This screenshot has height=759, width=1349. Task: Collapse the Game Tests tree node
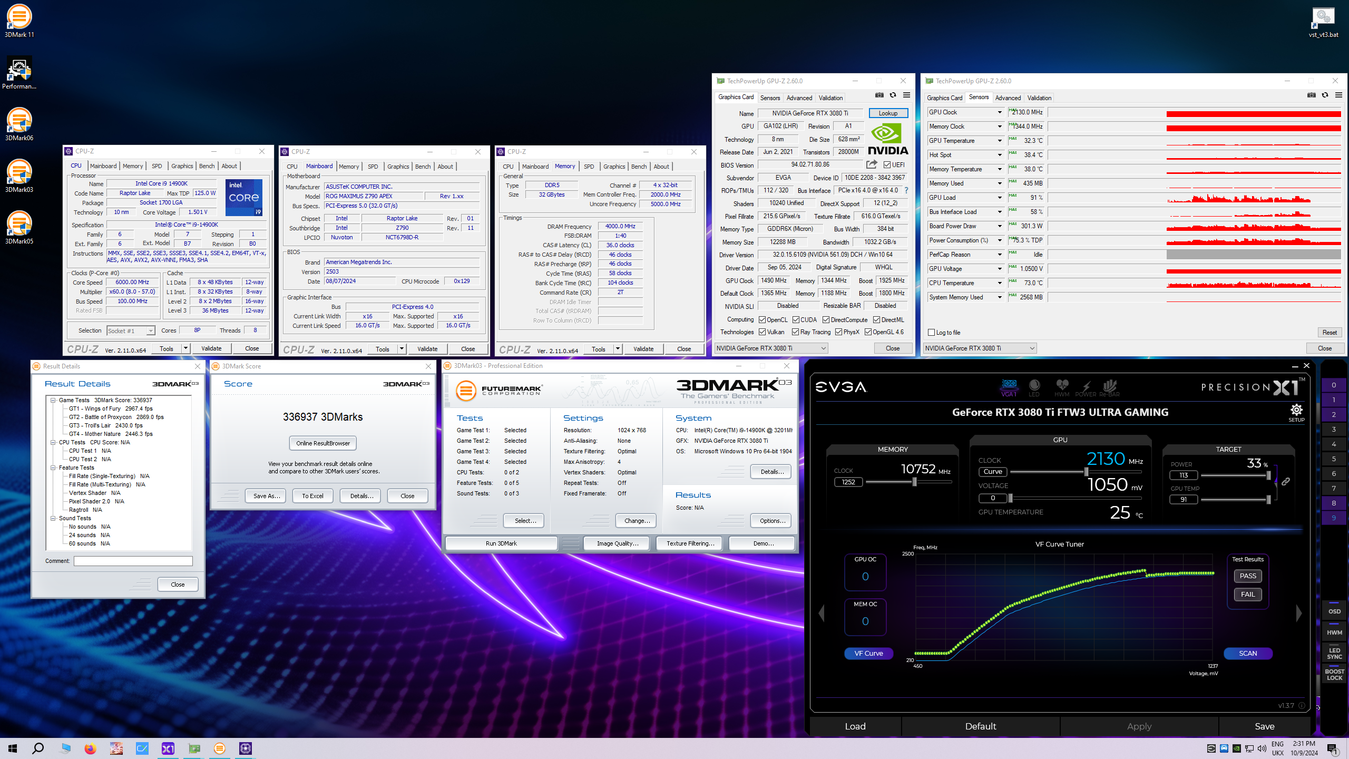[53, 400]
